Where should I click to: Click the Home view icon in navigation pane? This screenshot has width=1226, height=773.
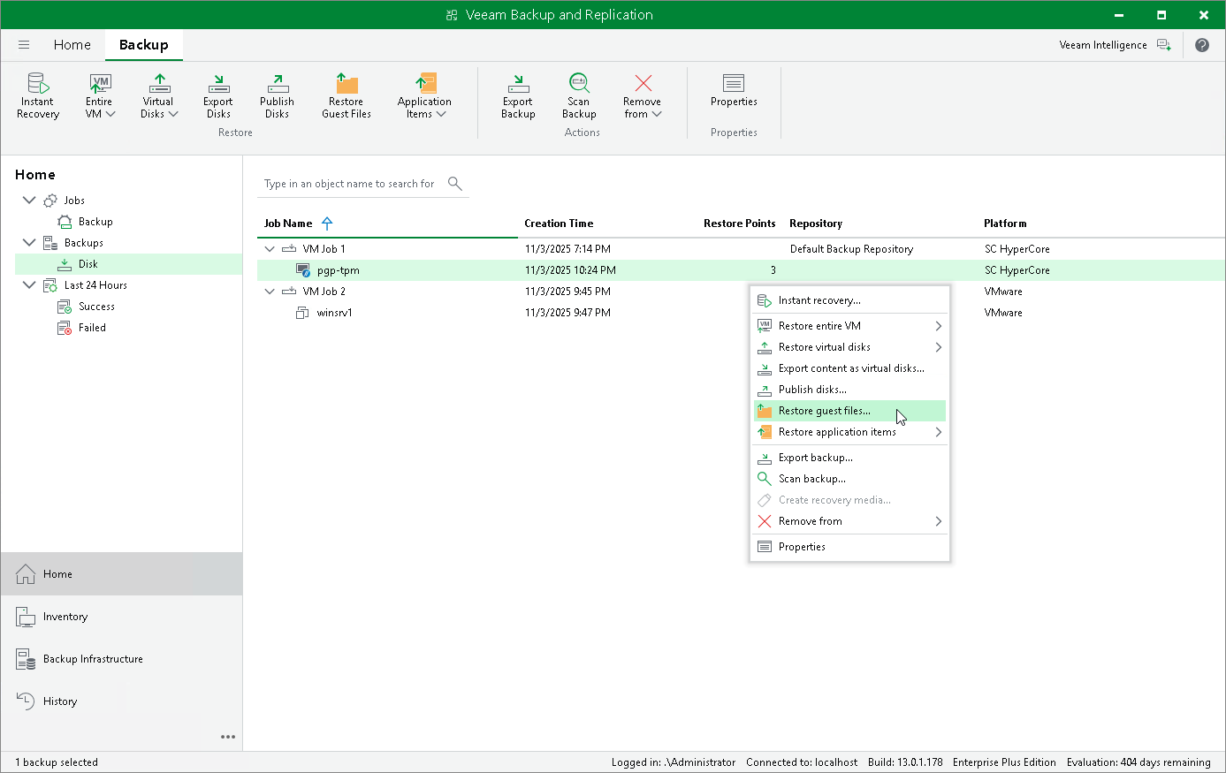[x=26, y=574]
